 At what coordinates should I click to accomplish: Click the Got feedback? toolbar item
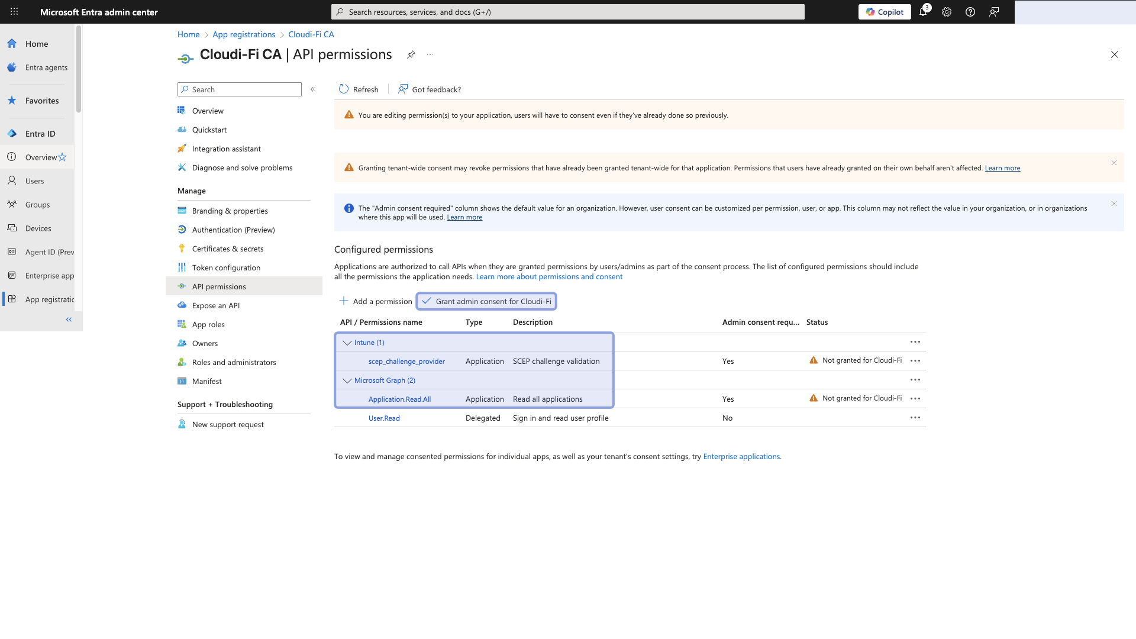pos(429,89)
